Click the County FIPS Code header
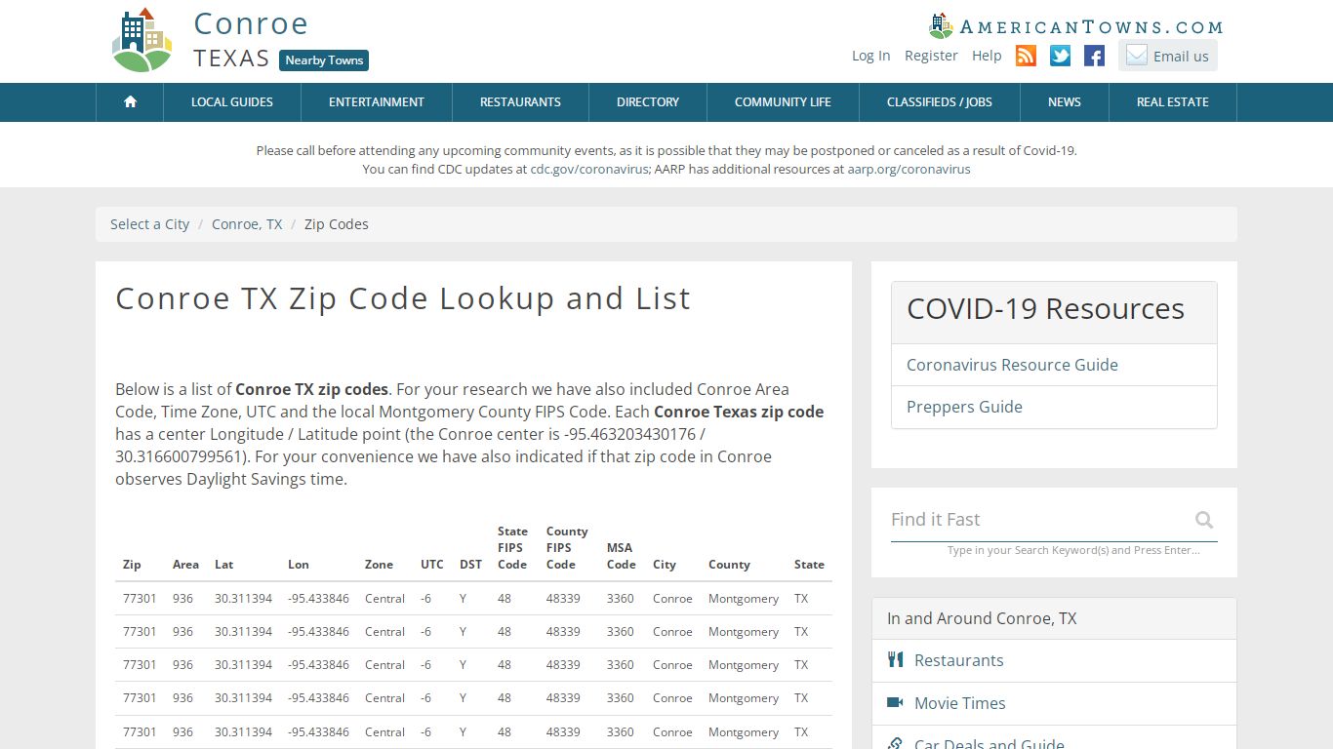Screen dimensions: 1333x749 (567, 548)
